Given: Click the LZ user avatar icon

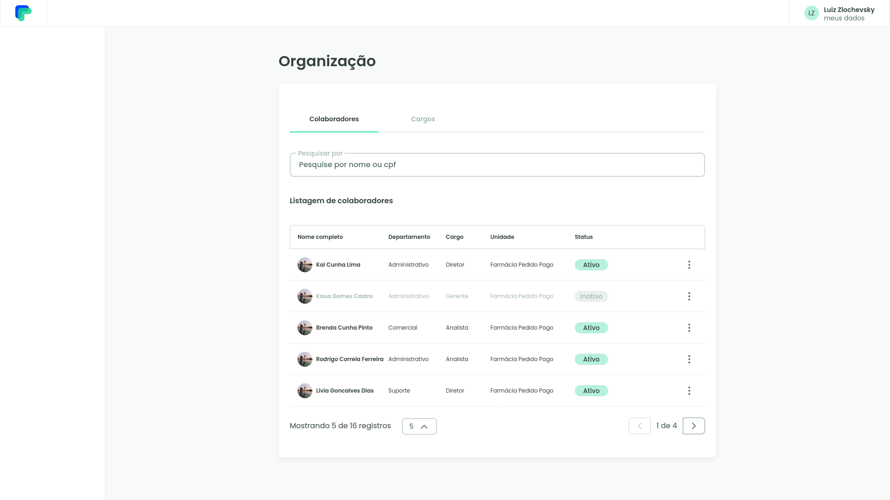Looking at the screenshot, I should (811, 13).
